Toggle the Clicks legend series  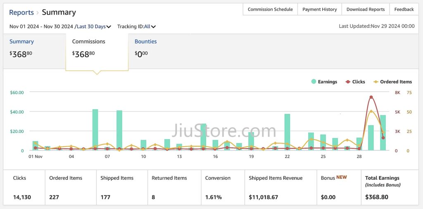tap(355, 82)
